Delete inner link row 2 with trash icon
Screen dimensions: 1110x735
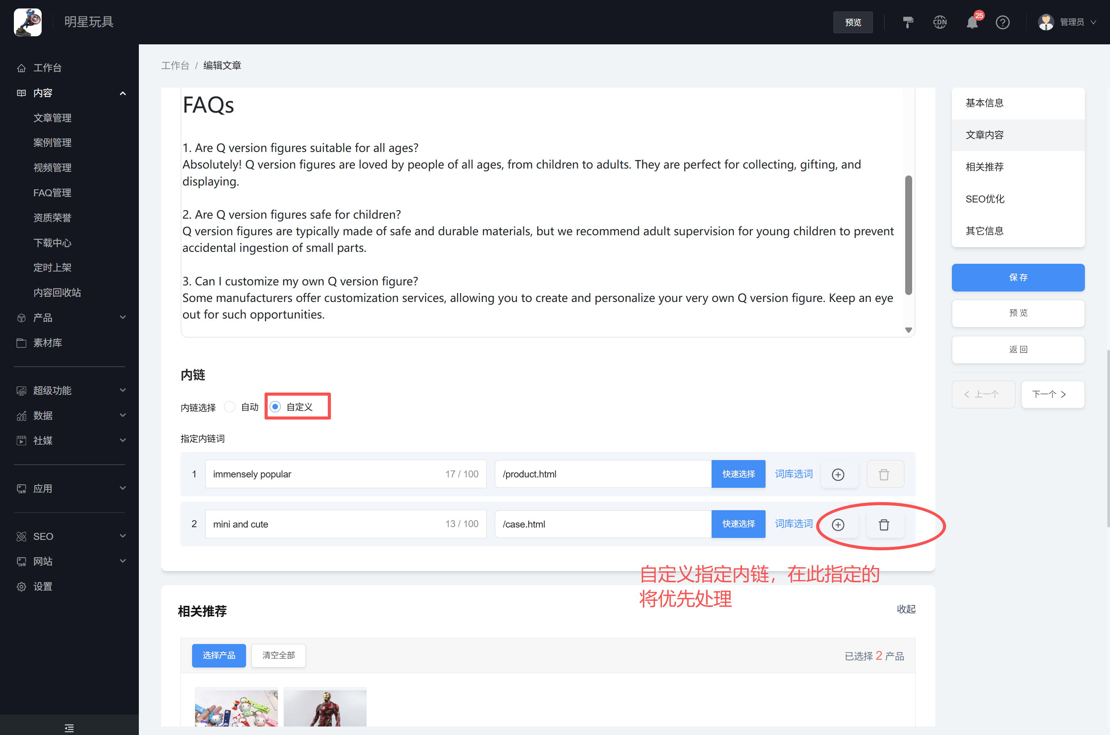pos(884,524)
